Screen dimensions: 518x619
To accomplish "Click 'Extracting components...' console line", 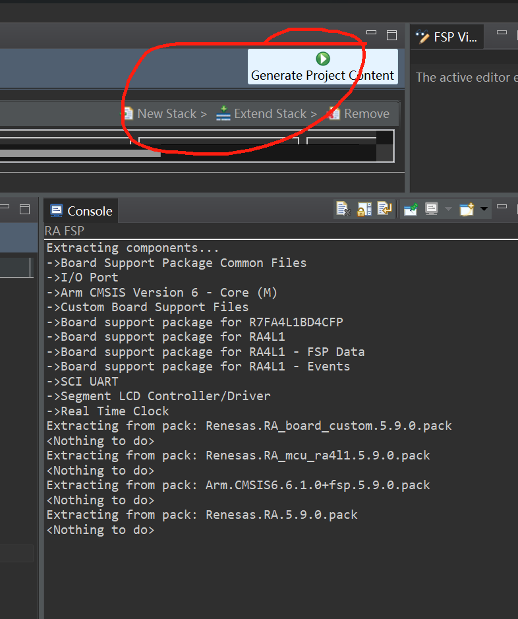I will pyautogui.click(x=132, y=248).
